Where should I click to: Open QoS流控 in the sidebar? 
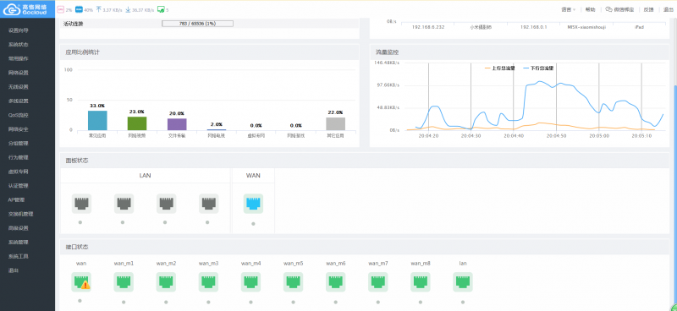point(18,115)
